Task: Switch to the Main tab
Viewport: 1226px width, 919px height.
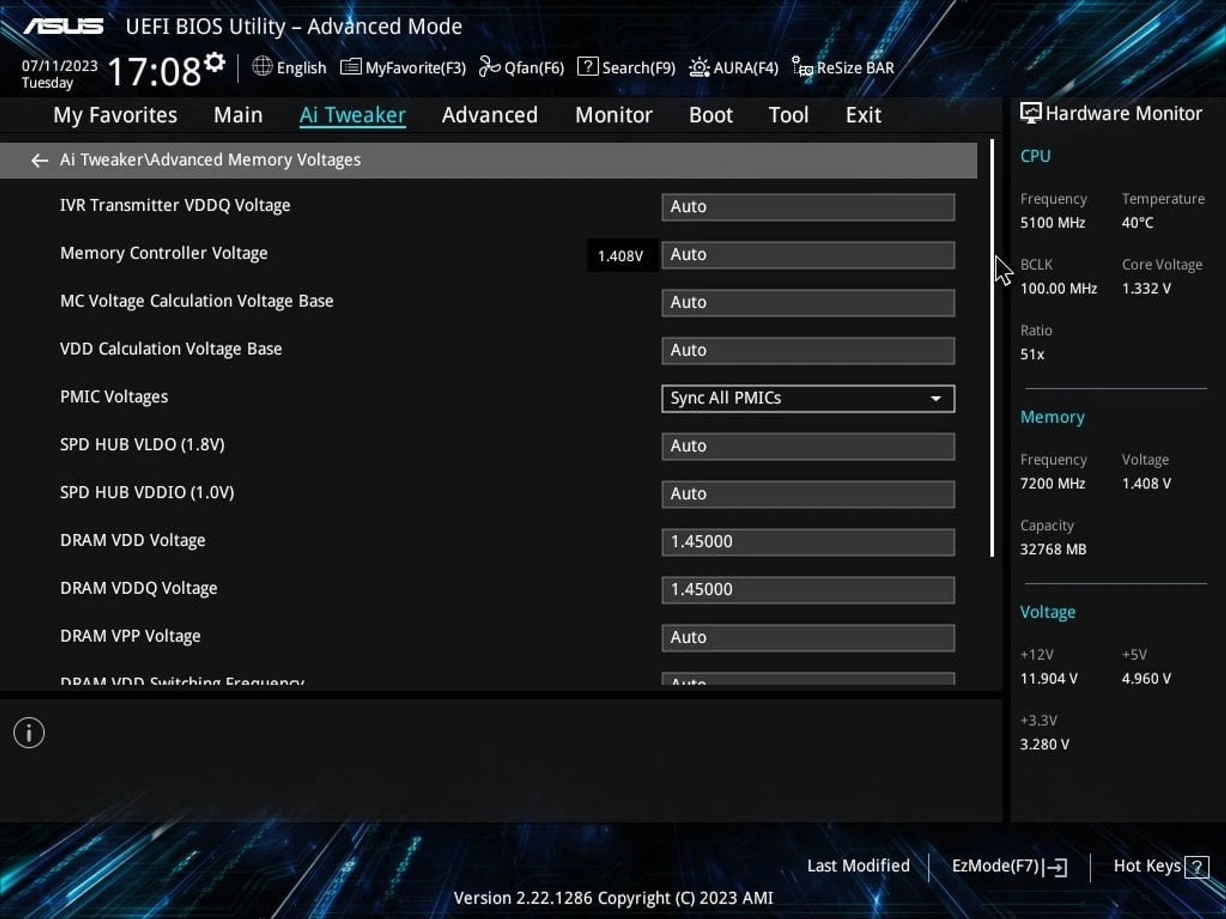Action: pyautogui.click(x=238, y=115)
